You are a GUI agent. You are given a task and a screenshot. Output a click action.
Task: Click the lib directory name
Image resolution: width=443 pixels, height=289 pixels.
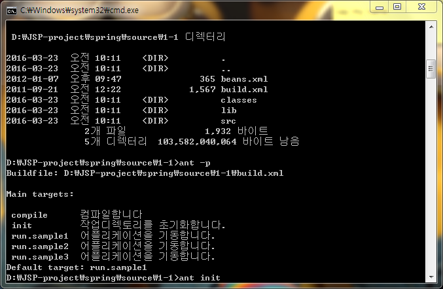click(228, 110)
